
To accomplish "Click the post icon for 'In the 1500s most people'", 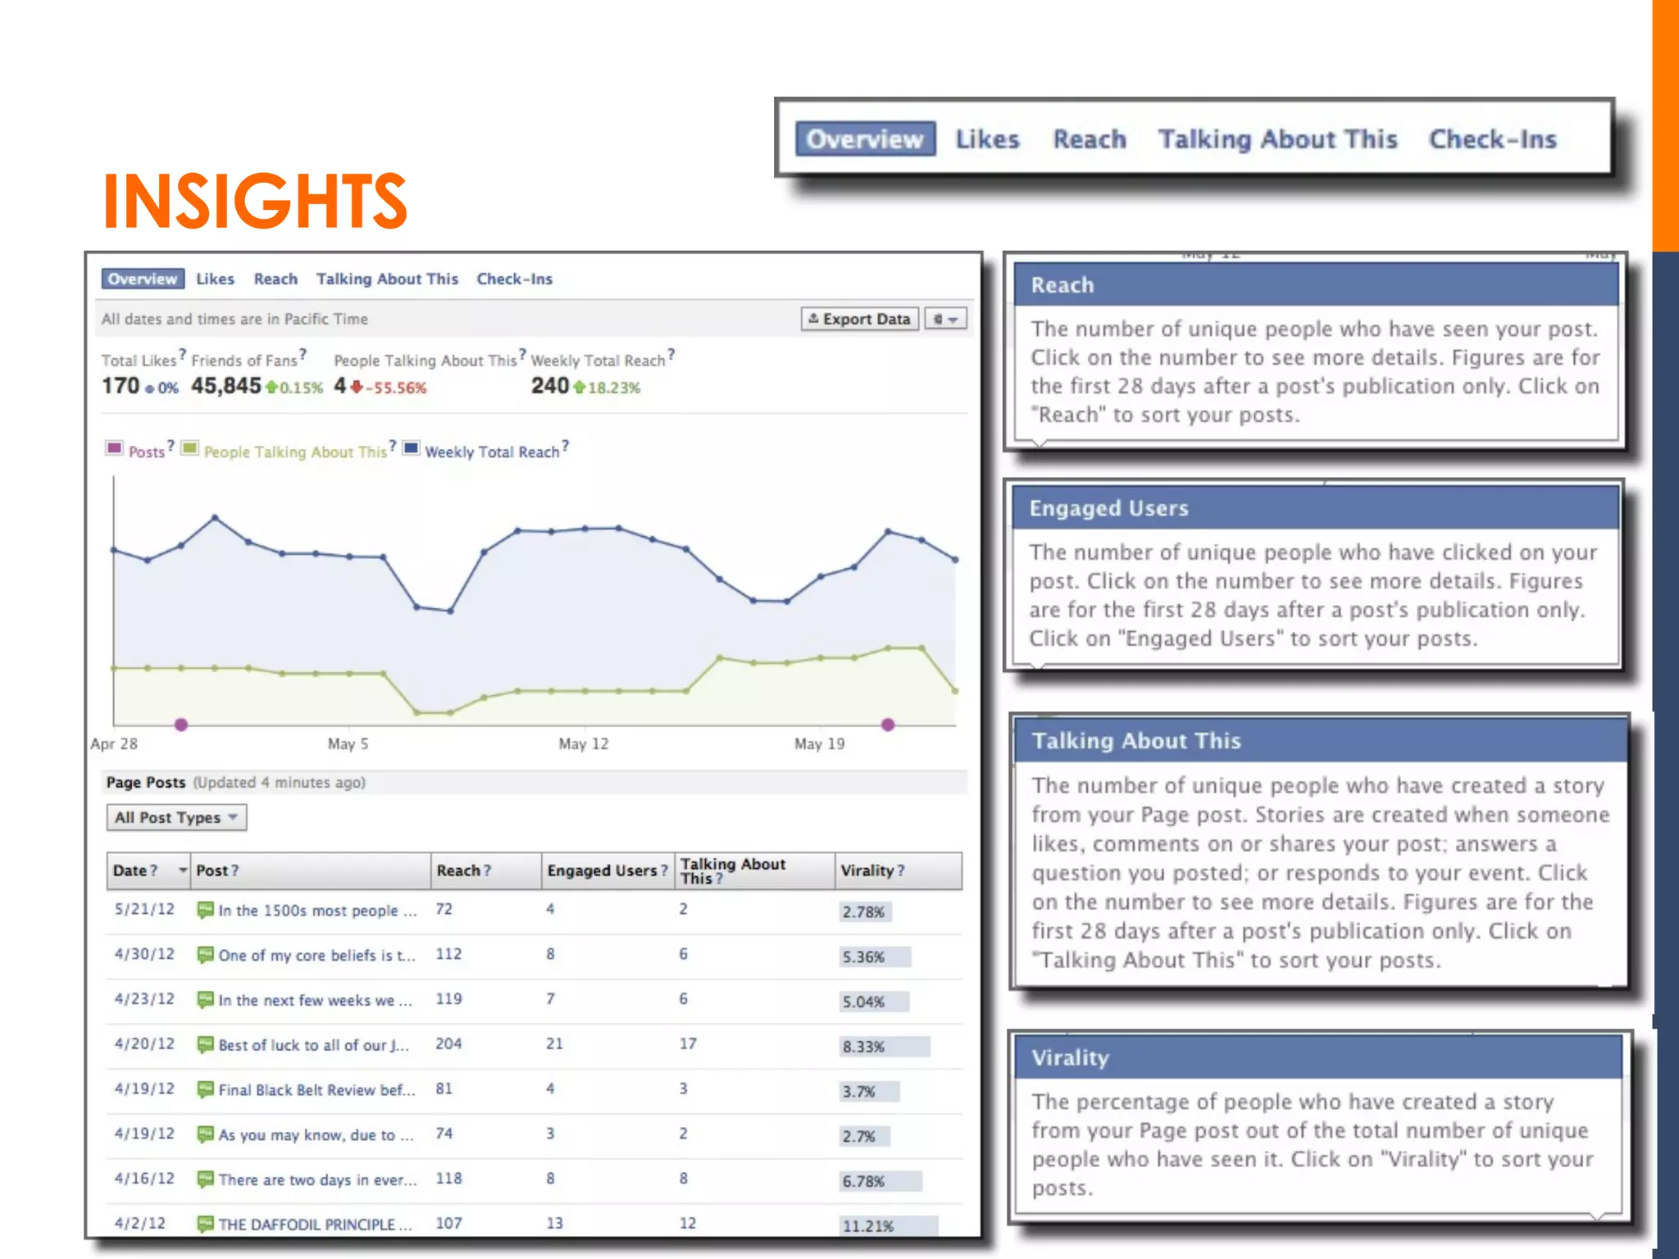I will tap(205, 910).
